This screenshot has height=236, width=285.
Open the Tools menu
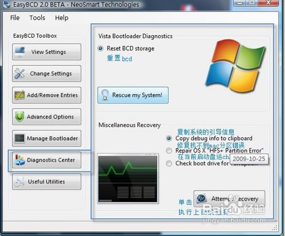37,18
